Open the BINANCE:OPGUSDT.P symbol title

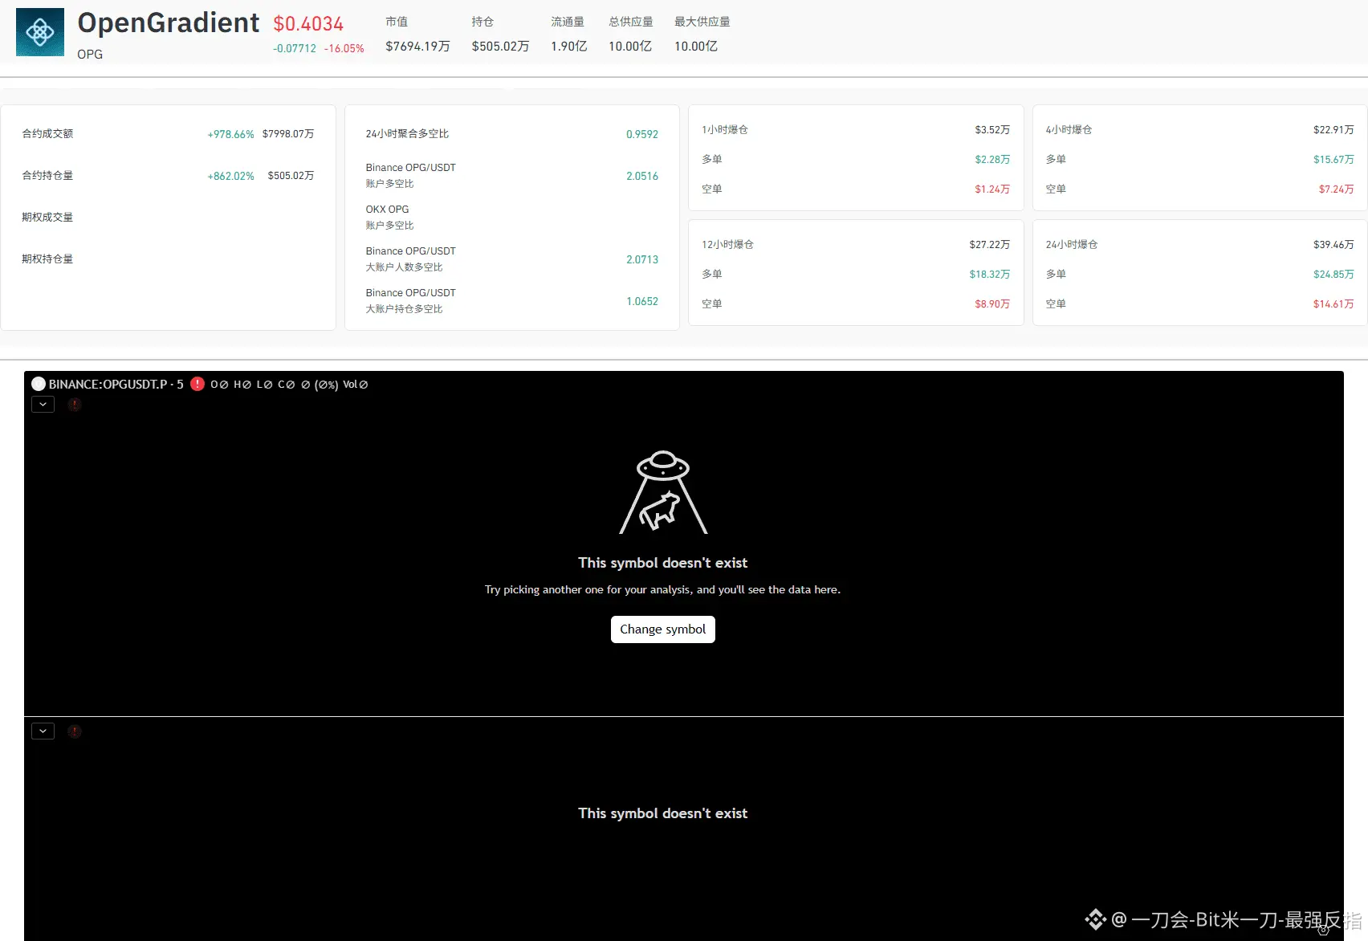point(116,385)
